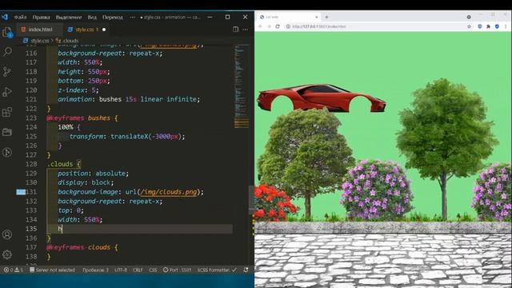This screenshot has height=288, width=512.
Task: Click the feedback icon in status bar
Action: coord(246,270)
